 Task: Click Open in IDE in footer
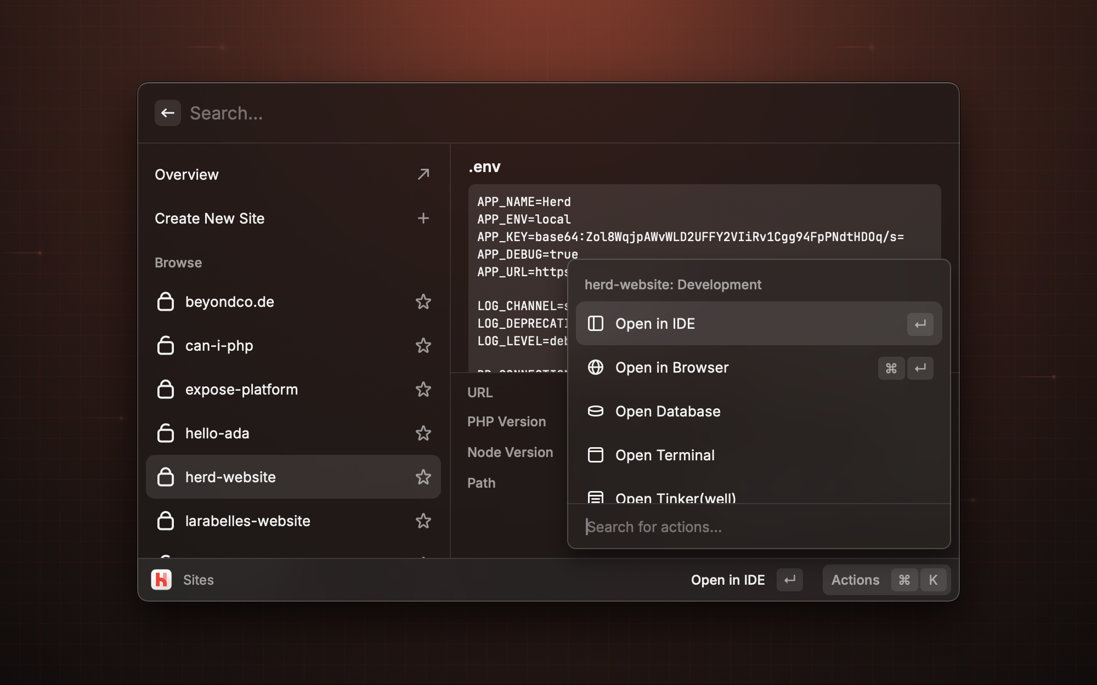pos(728,580)
